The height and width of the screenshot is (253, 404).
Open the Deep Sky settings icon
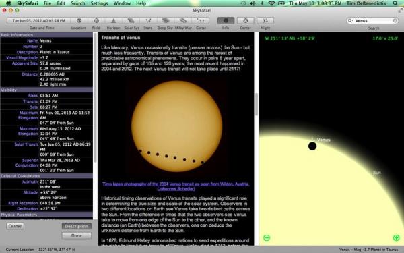pyautogui.click(x=166, y=20)
